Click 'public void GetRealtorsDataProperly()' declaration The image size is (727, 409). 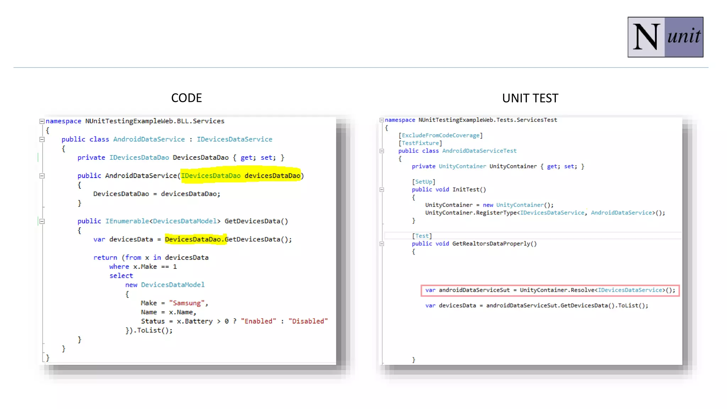(474, 244)
